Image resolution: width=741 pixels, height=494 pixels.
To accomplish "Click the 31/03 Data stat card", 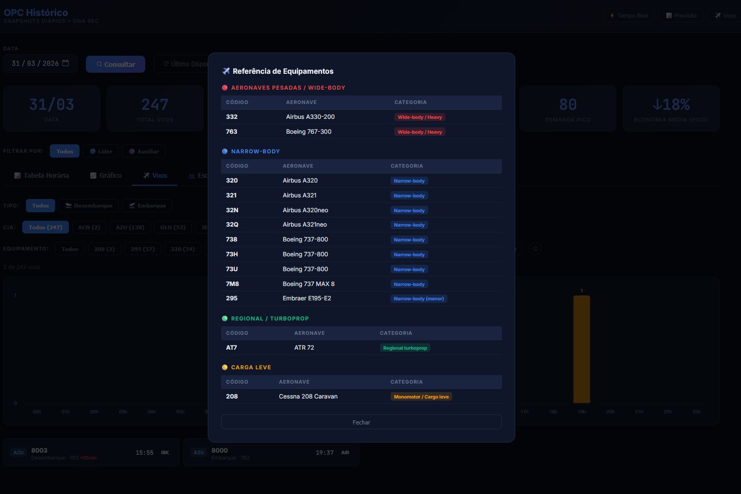I will 51,108.
